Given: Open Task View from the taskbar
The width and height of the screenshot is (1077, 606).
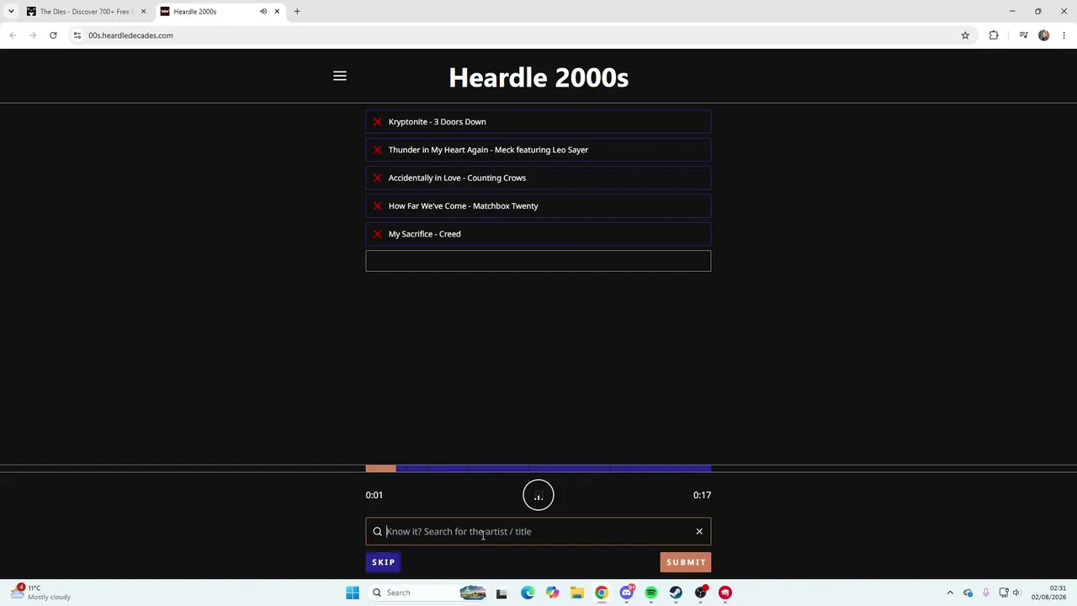Looking at the screenshot, I should [x=501, y=593].
